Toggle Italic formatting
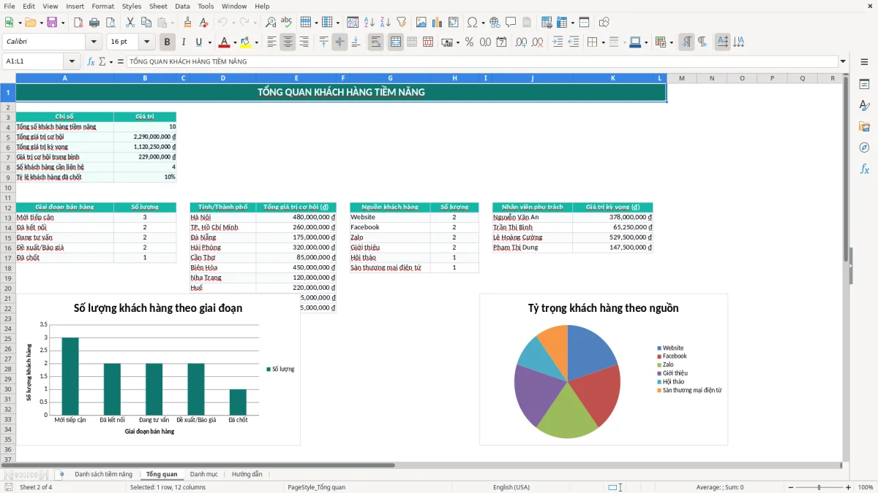The width and height of the screenshot is (878, 493). click(x=184, y=42)
